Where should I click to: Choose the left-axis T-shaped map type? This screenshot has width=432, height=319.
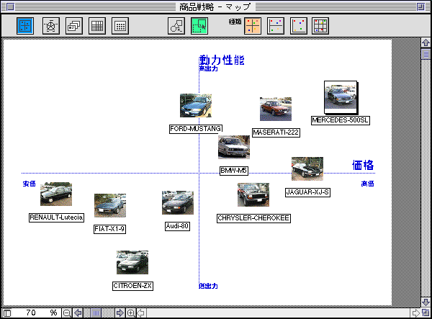click(x=276, y=26)
